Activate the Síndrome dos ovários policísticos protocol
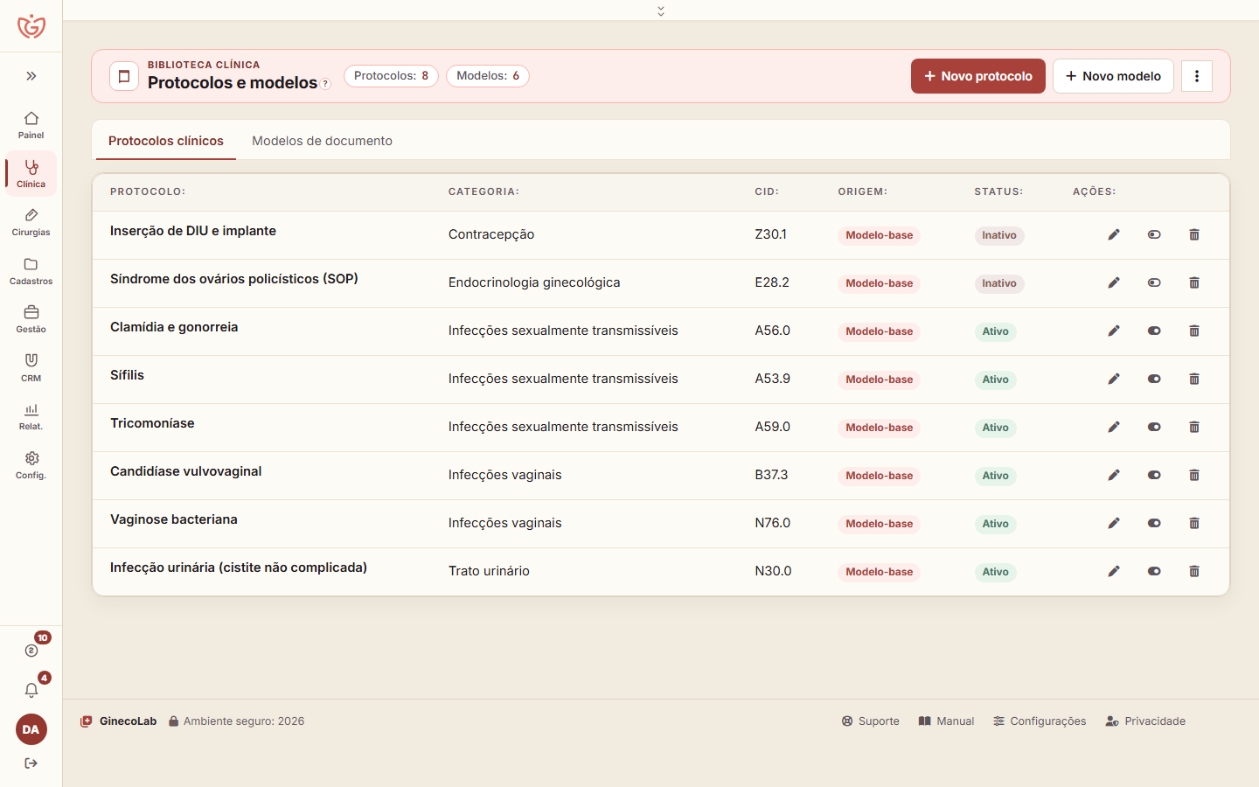 pyautogui.click(x=1154, y=282)
